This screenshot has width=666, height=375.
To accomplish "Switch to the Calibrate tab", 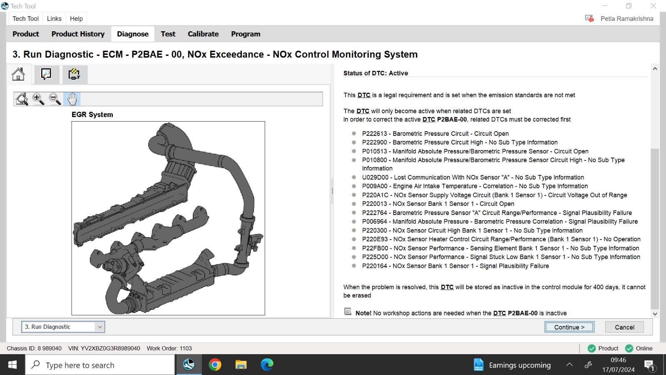I will [203, 34].
